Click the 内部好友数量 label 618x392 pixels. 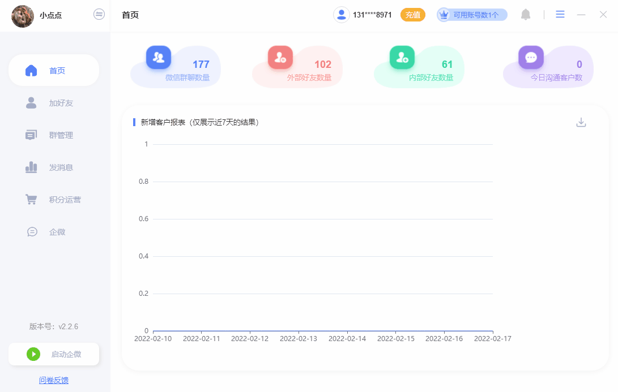point(431,77)
